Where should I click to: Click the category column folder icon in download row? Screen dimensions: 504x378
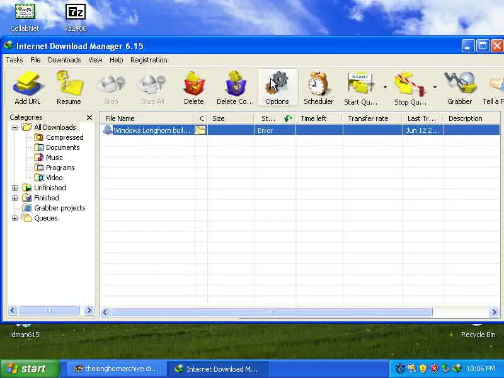pyautogui.click(x=200, y=130)
